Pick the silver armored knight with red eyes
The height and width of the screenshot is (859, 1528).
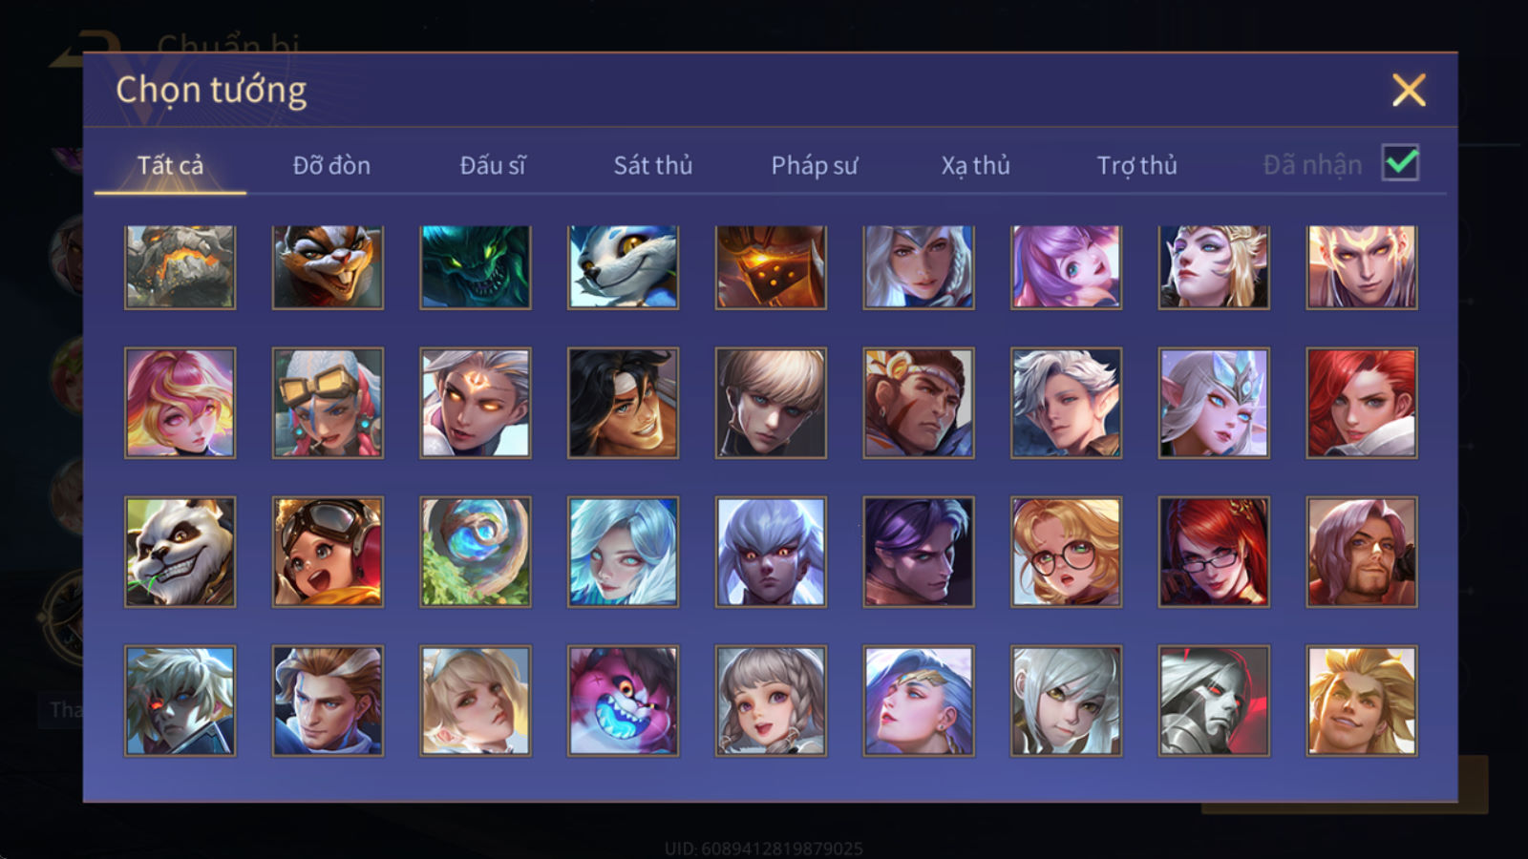[x=1214, y=701]
